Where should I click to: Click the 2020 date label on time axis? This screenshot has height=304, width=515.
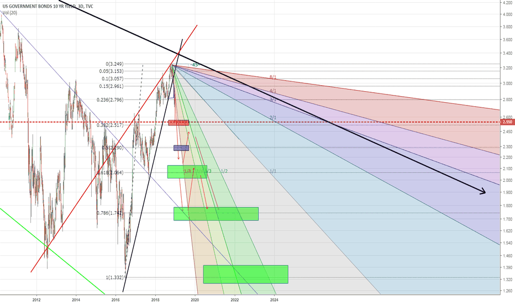[195, 300]
